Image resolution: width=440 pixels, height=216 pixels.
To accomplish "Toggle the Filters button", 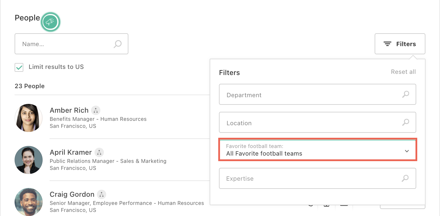I will pyautogui.click(x=400, y=44).
